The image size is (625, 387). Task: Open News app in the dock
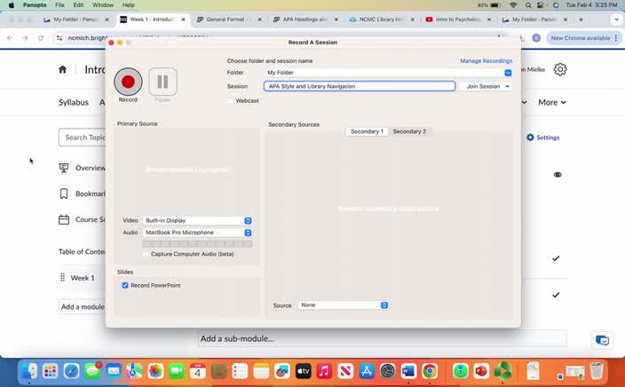(x=345, y=371)
